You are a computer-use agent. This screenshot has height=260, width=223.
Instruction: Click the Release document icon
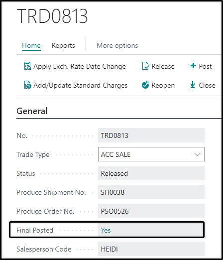pos(145,66)
